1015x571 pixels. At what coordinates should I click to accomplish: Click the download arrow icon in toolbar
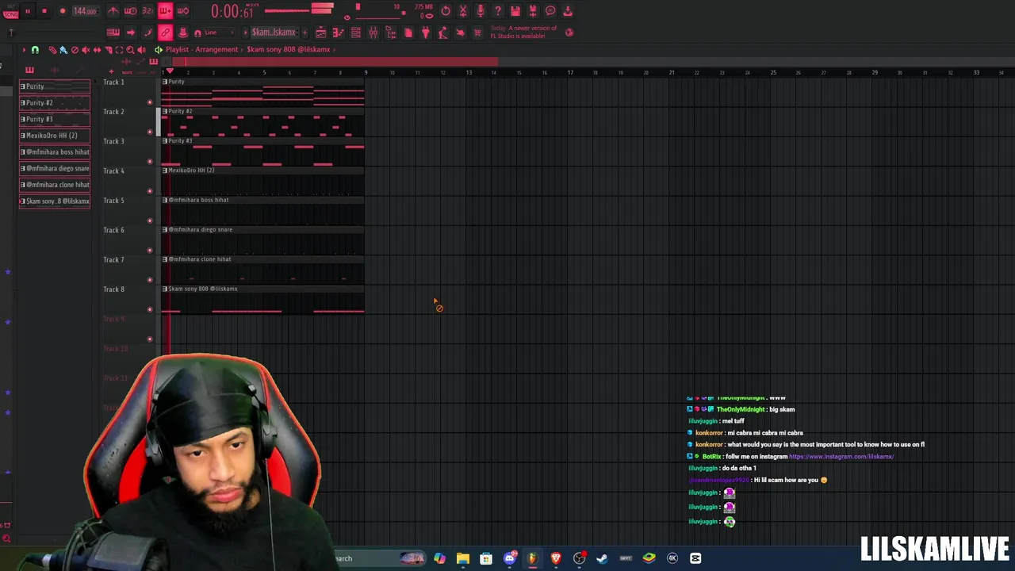pyautogui.click(x=568, y=11)
